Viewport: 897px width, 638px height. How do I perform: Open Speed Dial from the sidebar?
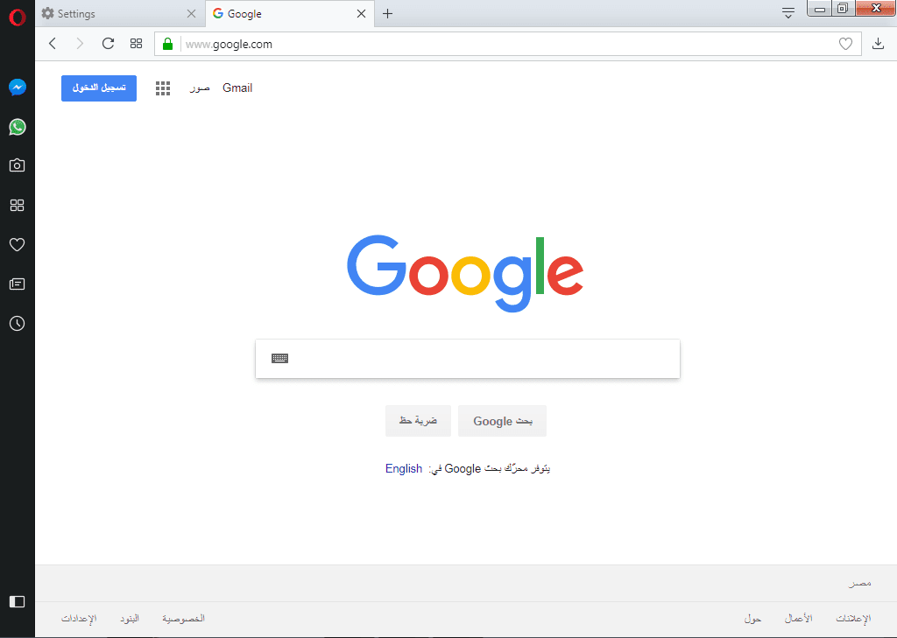[x=18, y=206]
